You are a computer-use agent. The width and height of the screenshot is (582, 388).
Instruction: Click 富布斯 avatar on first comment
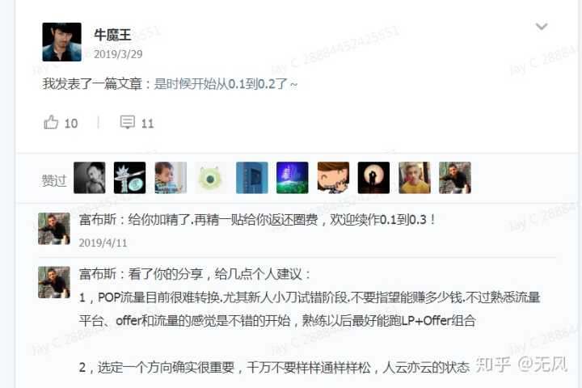pos(54,229)
